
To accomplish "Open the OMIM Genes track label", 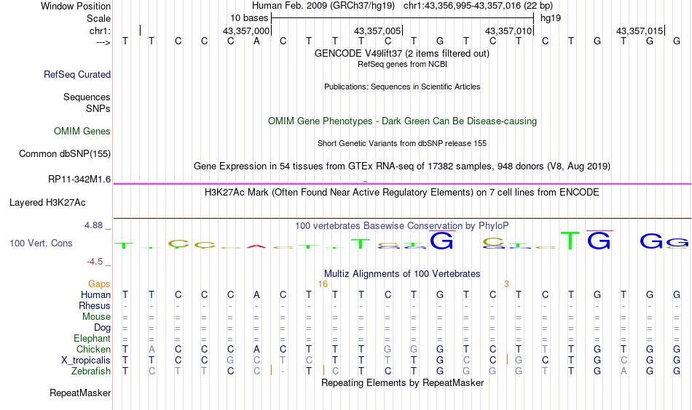I will click(82, 132).
